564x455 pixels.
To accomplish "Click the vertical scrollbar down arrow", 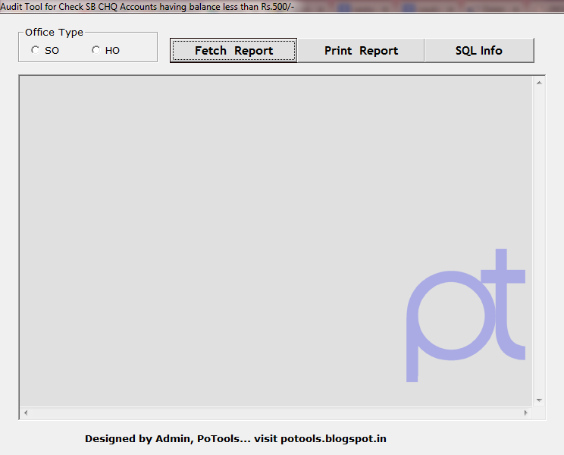I will 539,400.
